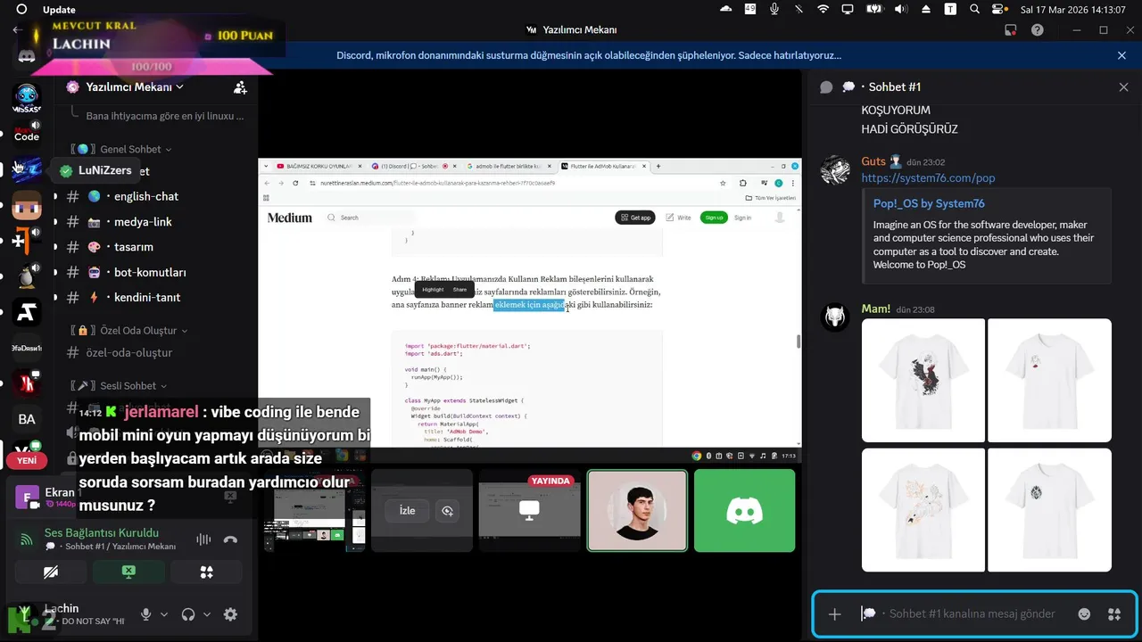Open the display icon in menu bar

tap(848, 9)
